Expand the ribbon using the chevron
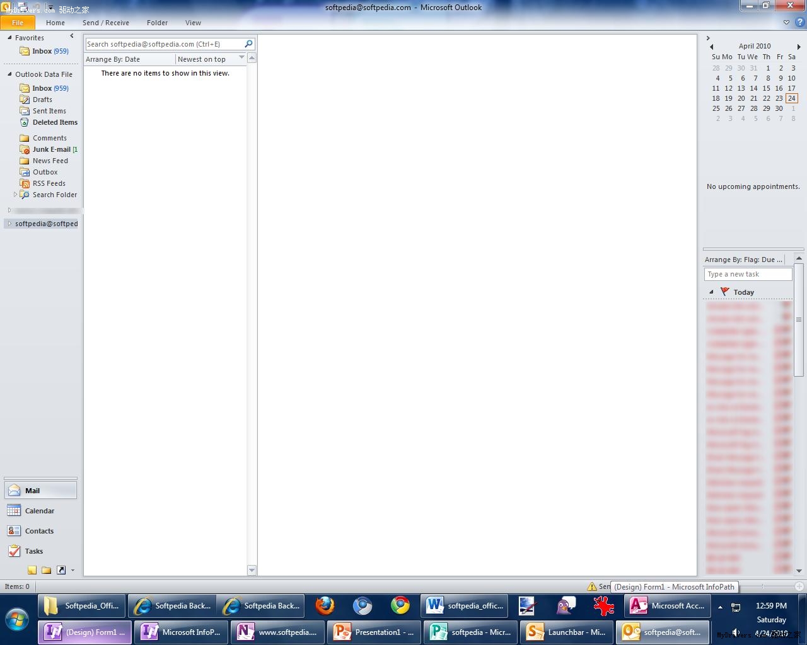The height and width of the screenshot is (645, 807). point(786,22)
